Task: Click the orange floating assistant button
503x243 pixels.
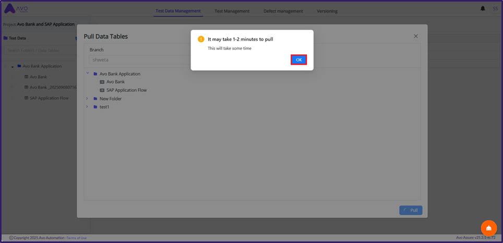Action: (x=488, y=228)
